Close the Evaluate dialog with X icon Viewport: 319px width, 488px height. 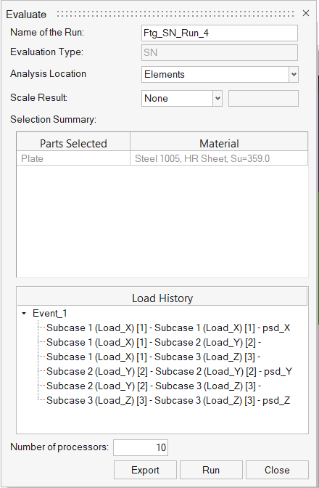click(x=306, y=13)
